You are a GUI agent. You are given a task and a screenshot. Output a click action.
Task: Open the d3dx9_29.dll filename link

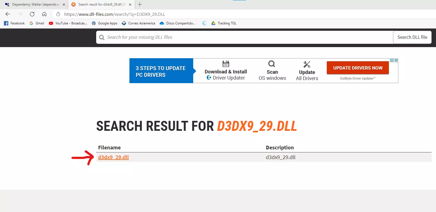113,157
